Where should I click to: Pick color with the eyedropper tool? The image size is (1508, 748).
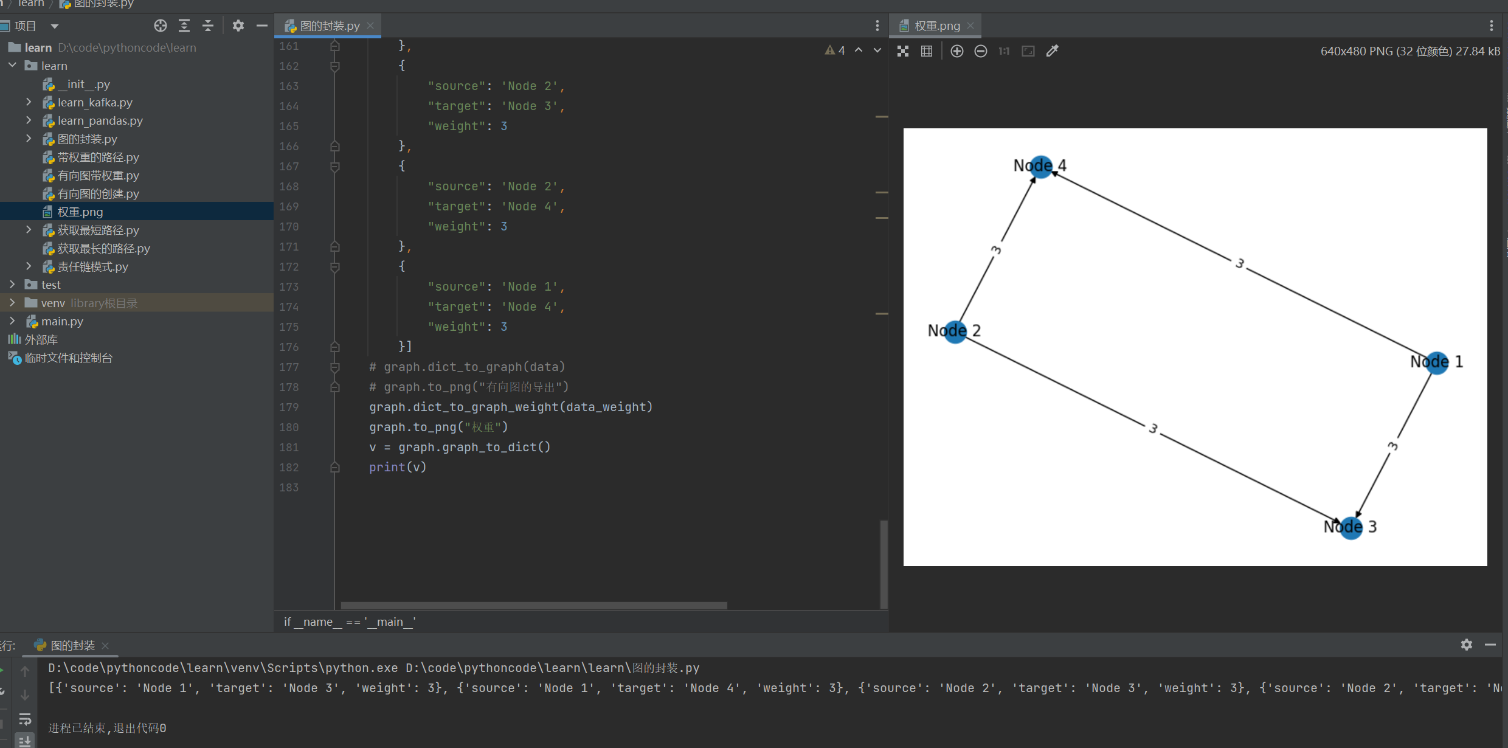point(1052,51)
